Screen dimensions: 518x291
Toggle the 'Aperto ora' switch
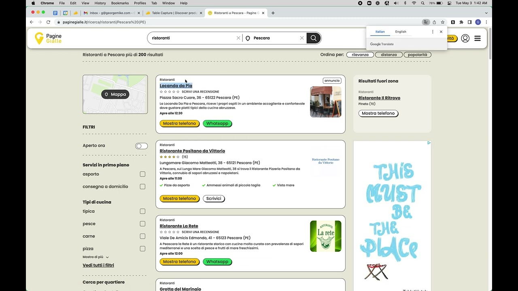141,146
